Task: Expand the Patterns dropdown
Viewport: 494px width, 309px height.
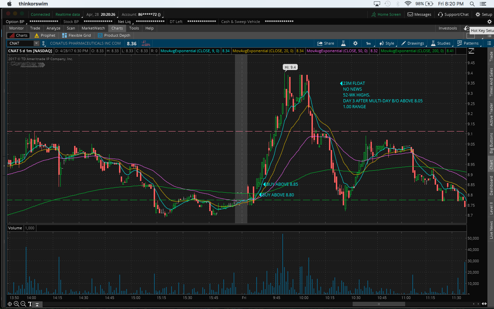Action: point(468,43)
